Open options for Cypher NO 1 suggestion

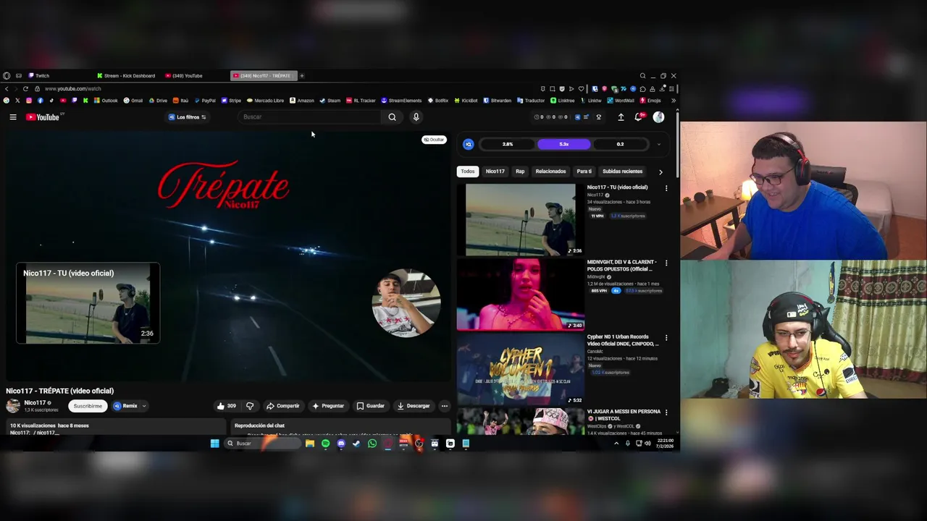(x=666, y=338)
